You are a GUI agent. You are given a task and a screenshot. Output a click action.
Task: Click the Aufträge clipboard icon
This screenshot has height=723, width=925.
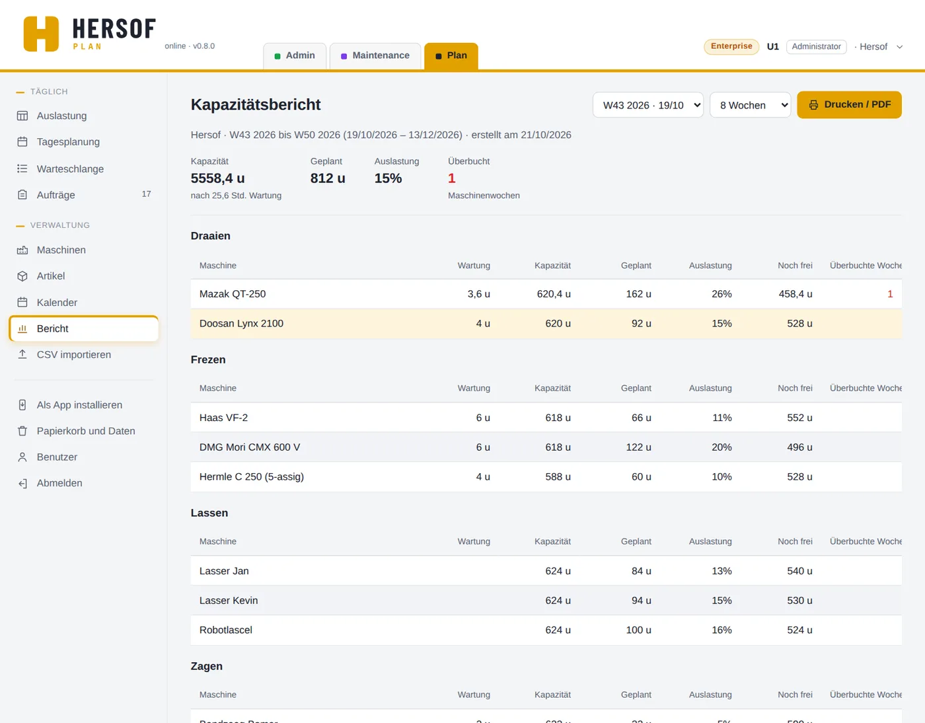[22, 195]
